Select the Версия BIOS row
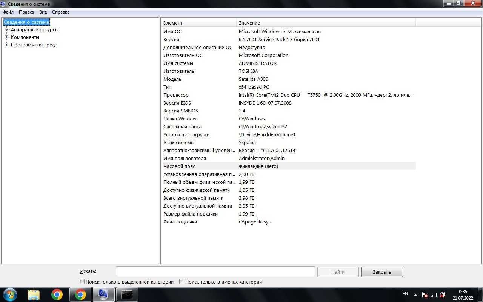Screen dimensions: 483x302 tap(288, 103)
